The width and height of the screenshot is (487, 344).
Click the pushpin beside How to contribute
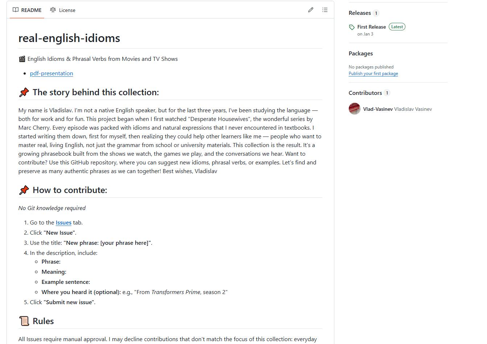click(24, 190)
